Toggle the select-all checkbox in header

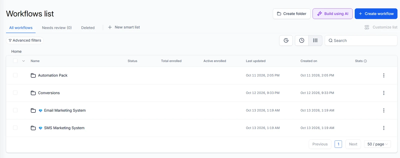click(x=15, y=61)
